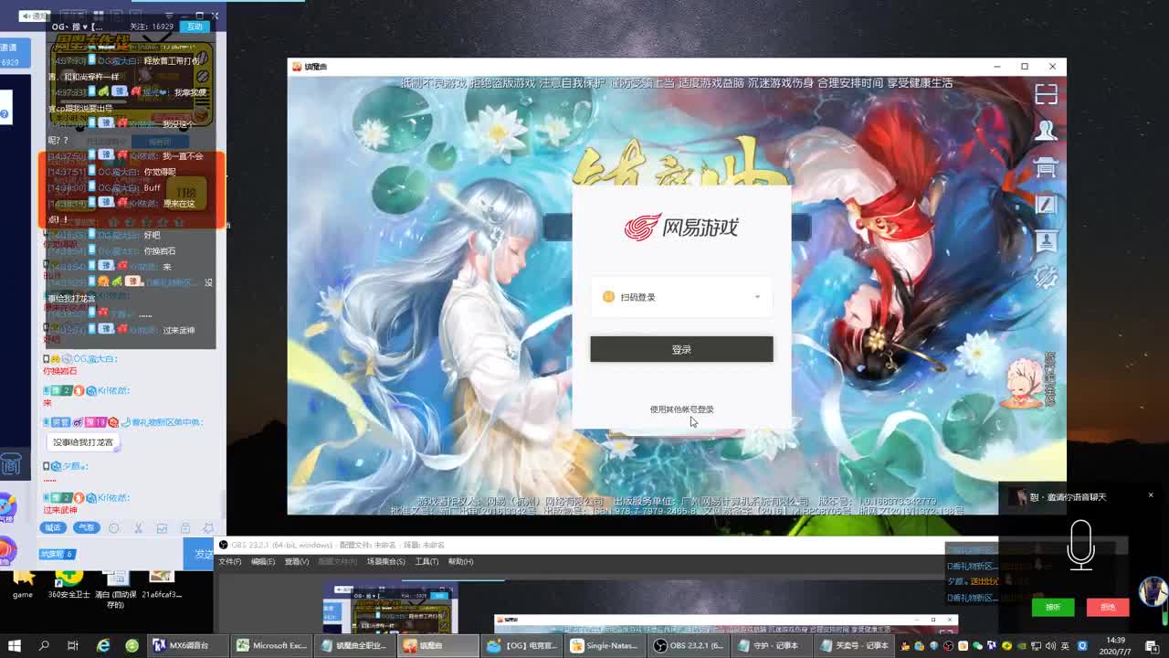Click the pencil edit icon in game sidebar

[x=1046, y=205]
